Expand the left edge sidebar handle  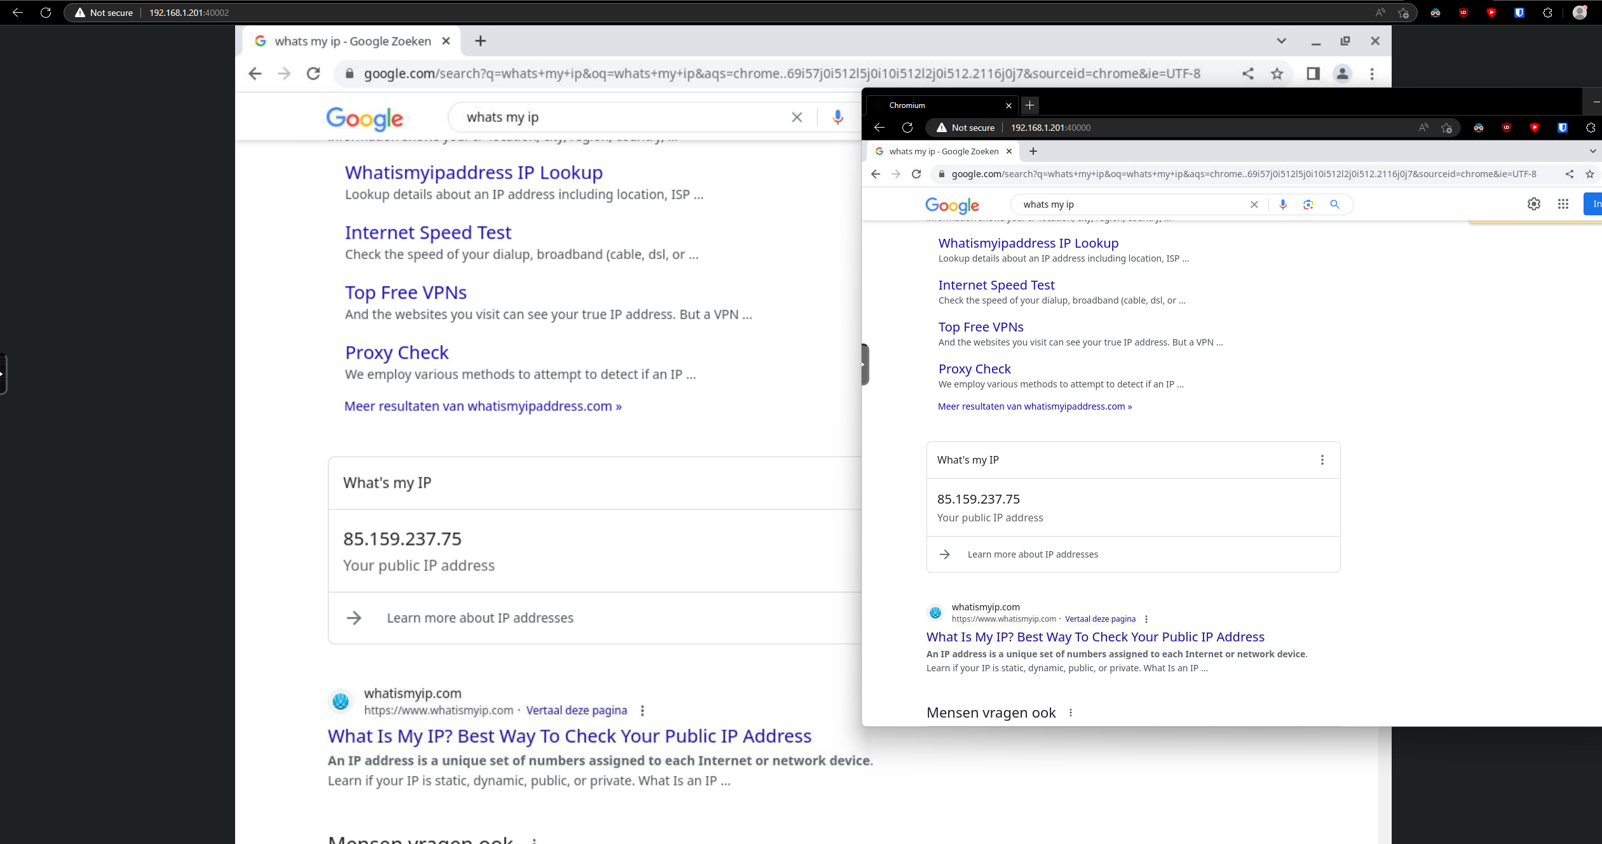click(3, 373)
